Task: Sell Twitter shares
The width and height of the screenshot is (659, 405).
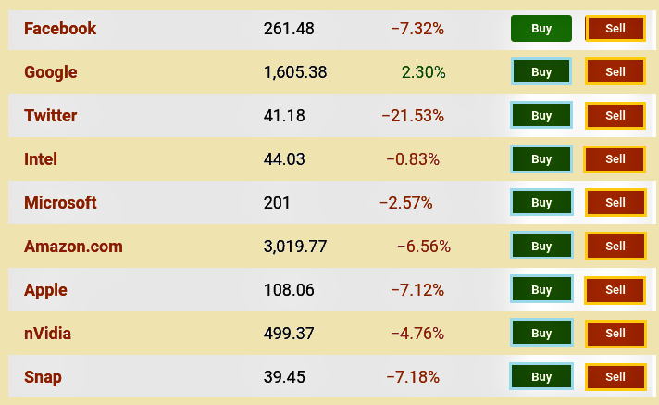Action: click(615, 115)
